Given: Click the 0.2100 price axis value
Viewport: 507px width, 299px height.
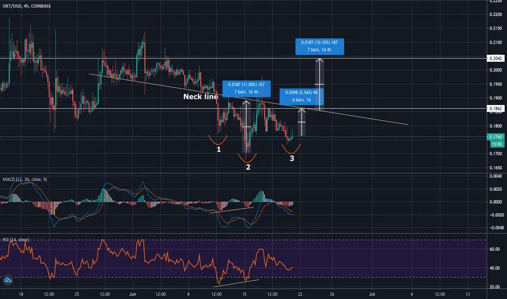Looking at the screenshot, I should [x=496, y=42].
